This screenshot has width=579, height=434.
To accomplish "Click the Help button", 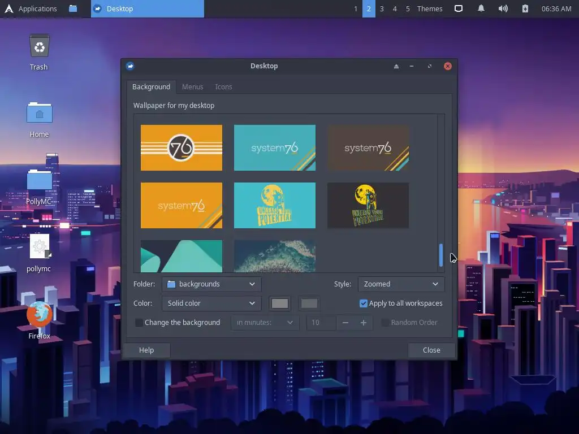I will [x=146, y=350].
